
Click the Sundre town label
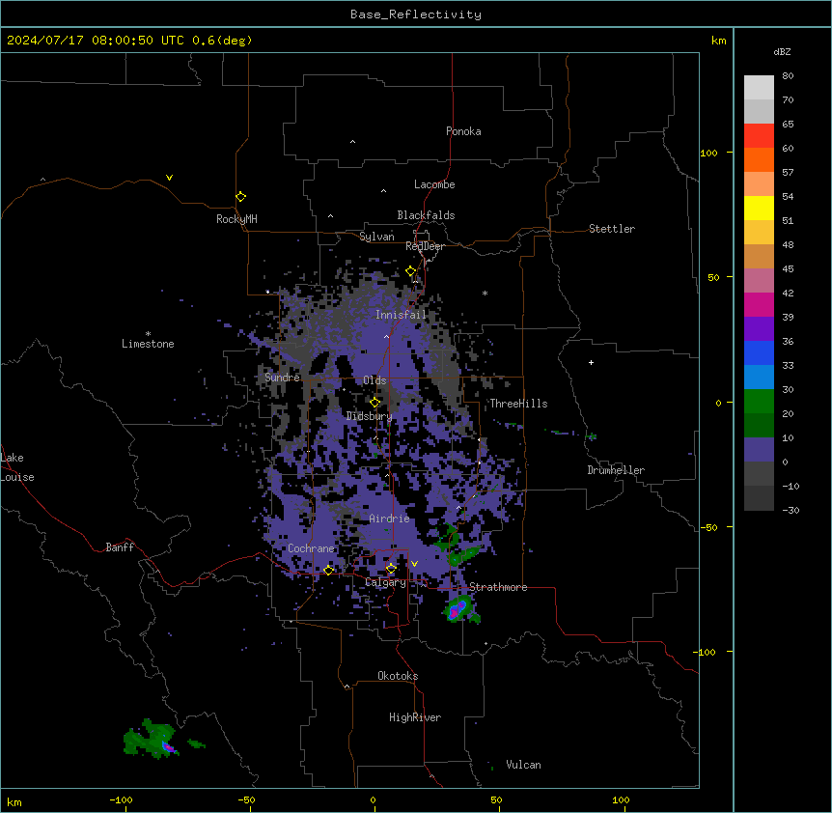(x=282, y=378)
